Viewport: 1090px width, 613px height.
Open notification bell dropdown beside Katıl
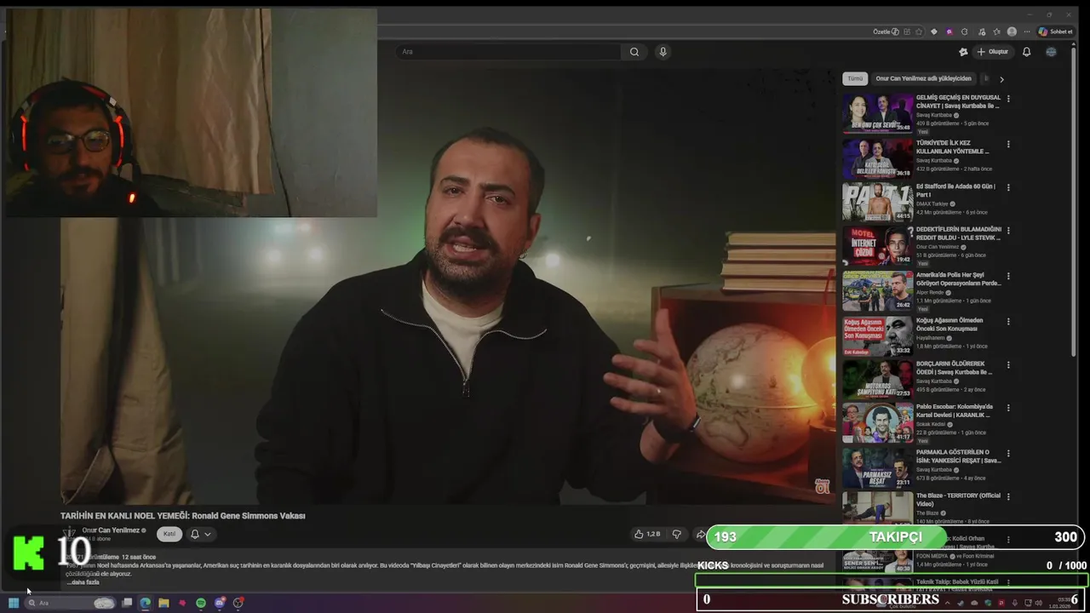[200, 534]
